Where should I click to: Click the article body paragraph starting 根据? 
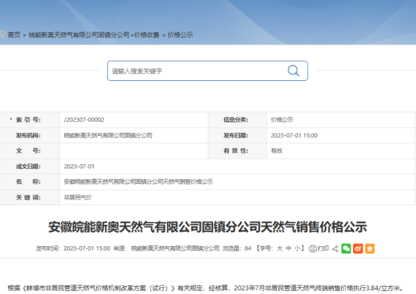tap(206, 288)
